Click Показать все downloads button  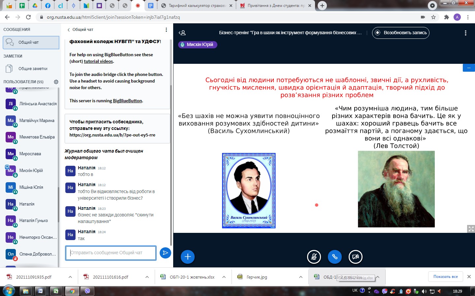[445, 277]
